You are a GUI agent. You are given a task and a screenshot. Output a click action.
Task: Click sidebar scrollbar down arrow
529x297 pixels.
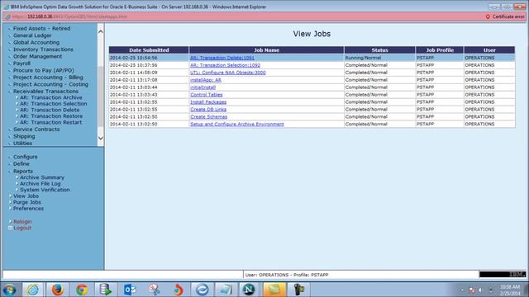[x=101, y=138]
